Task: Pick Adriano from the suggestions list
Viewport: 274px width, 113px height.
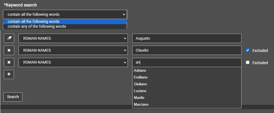Action: [x=140, y=71]
